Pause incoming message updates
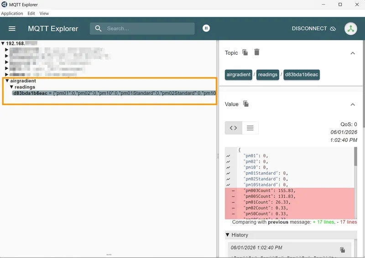The image size is (365, 258). point(206,28)
